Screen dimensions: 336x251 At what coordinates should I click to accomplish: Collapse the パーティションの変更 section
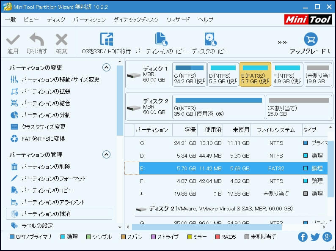point(106,68)
